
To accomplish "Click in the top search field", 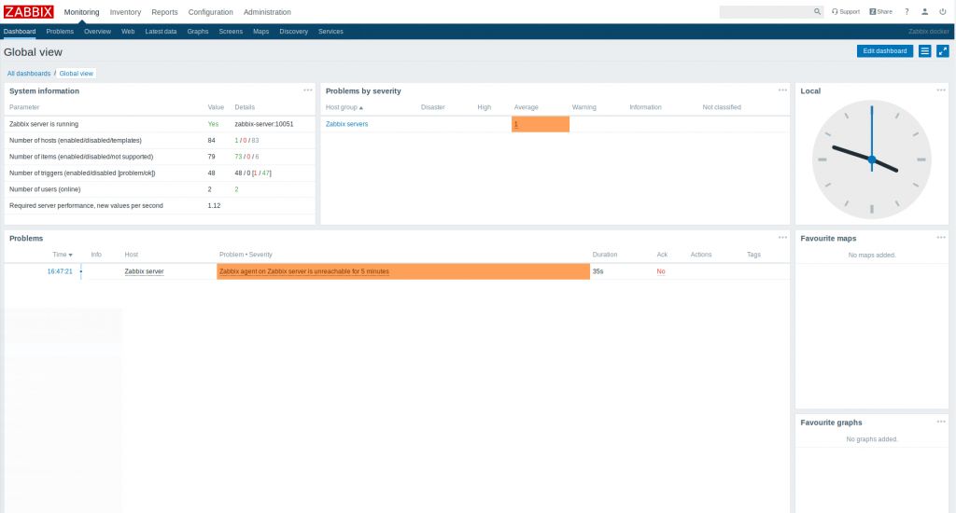I will [766, 11].
